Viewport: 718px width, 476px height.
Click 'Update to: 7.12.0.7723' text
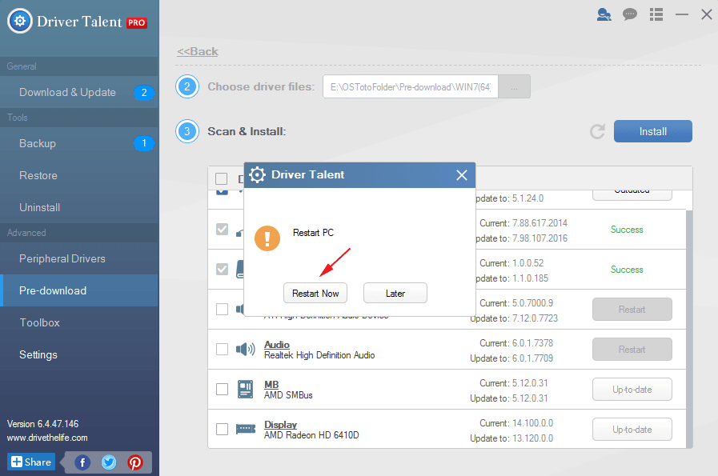(x=514, y=318)
